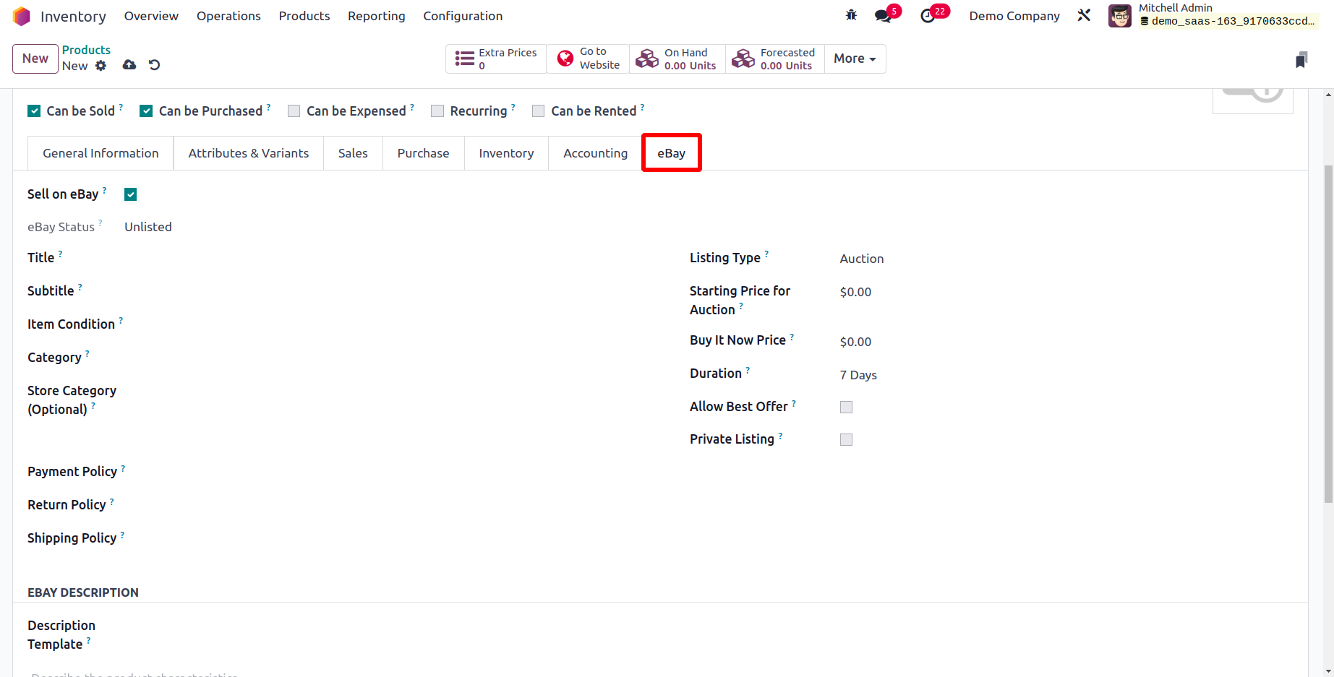Click Mitchell Admin user avatar
This screenshot has width=1334, height=677.
pyautogui.click(x=1120, y=16)
